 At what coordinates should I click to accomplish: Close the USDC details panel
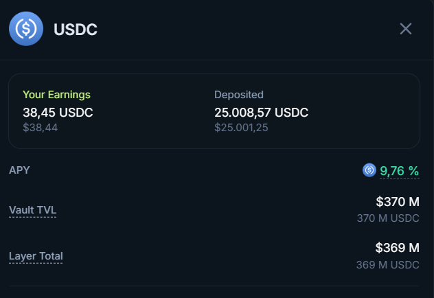pyautogui.click(x=406, y=29)
